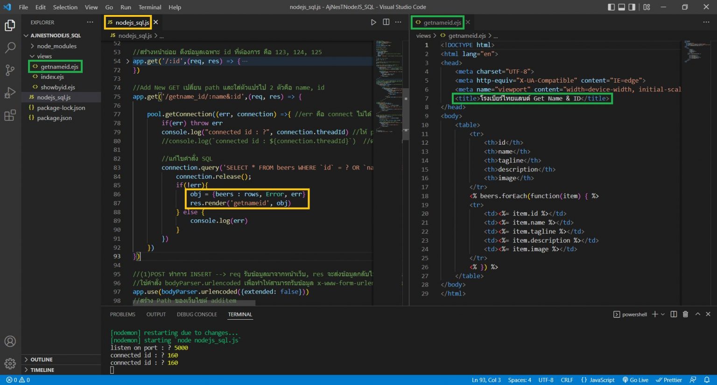
Task: Open Run and Debug view
Action: click(10, 93)
